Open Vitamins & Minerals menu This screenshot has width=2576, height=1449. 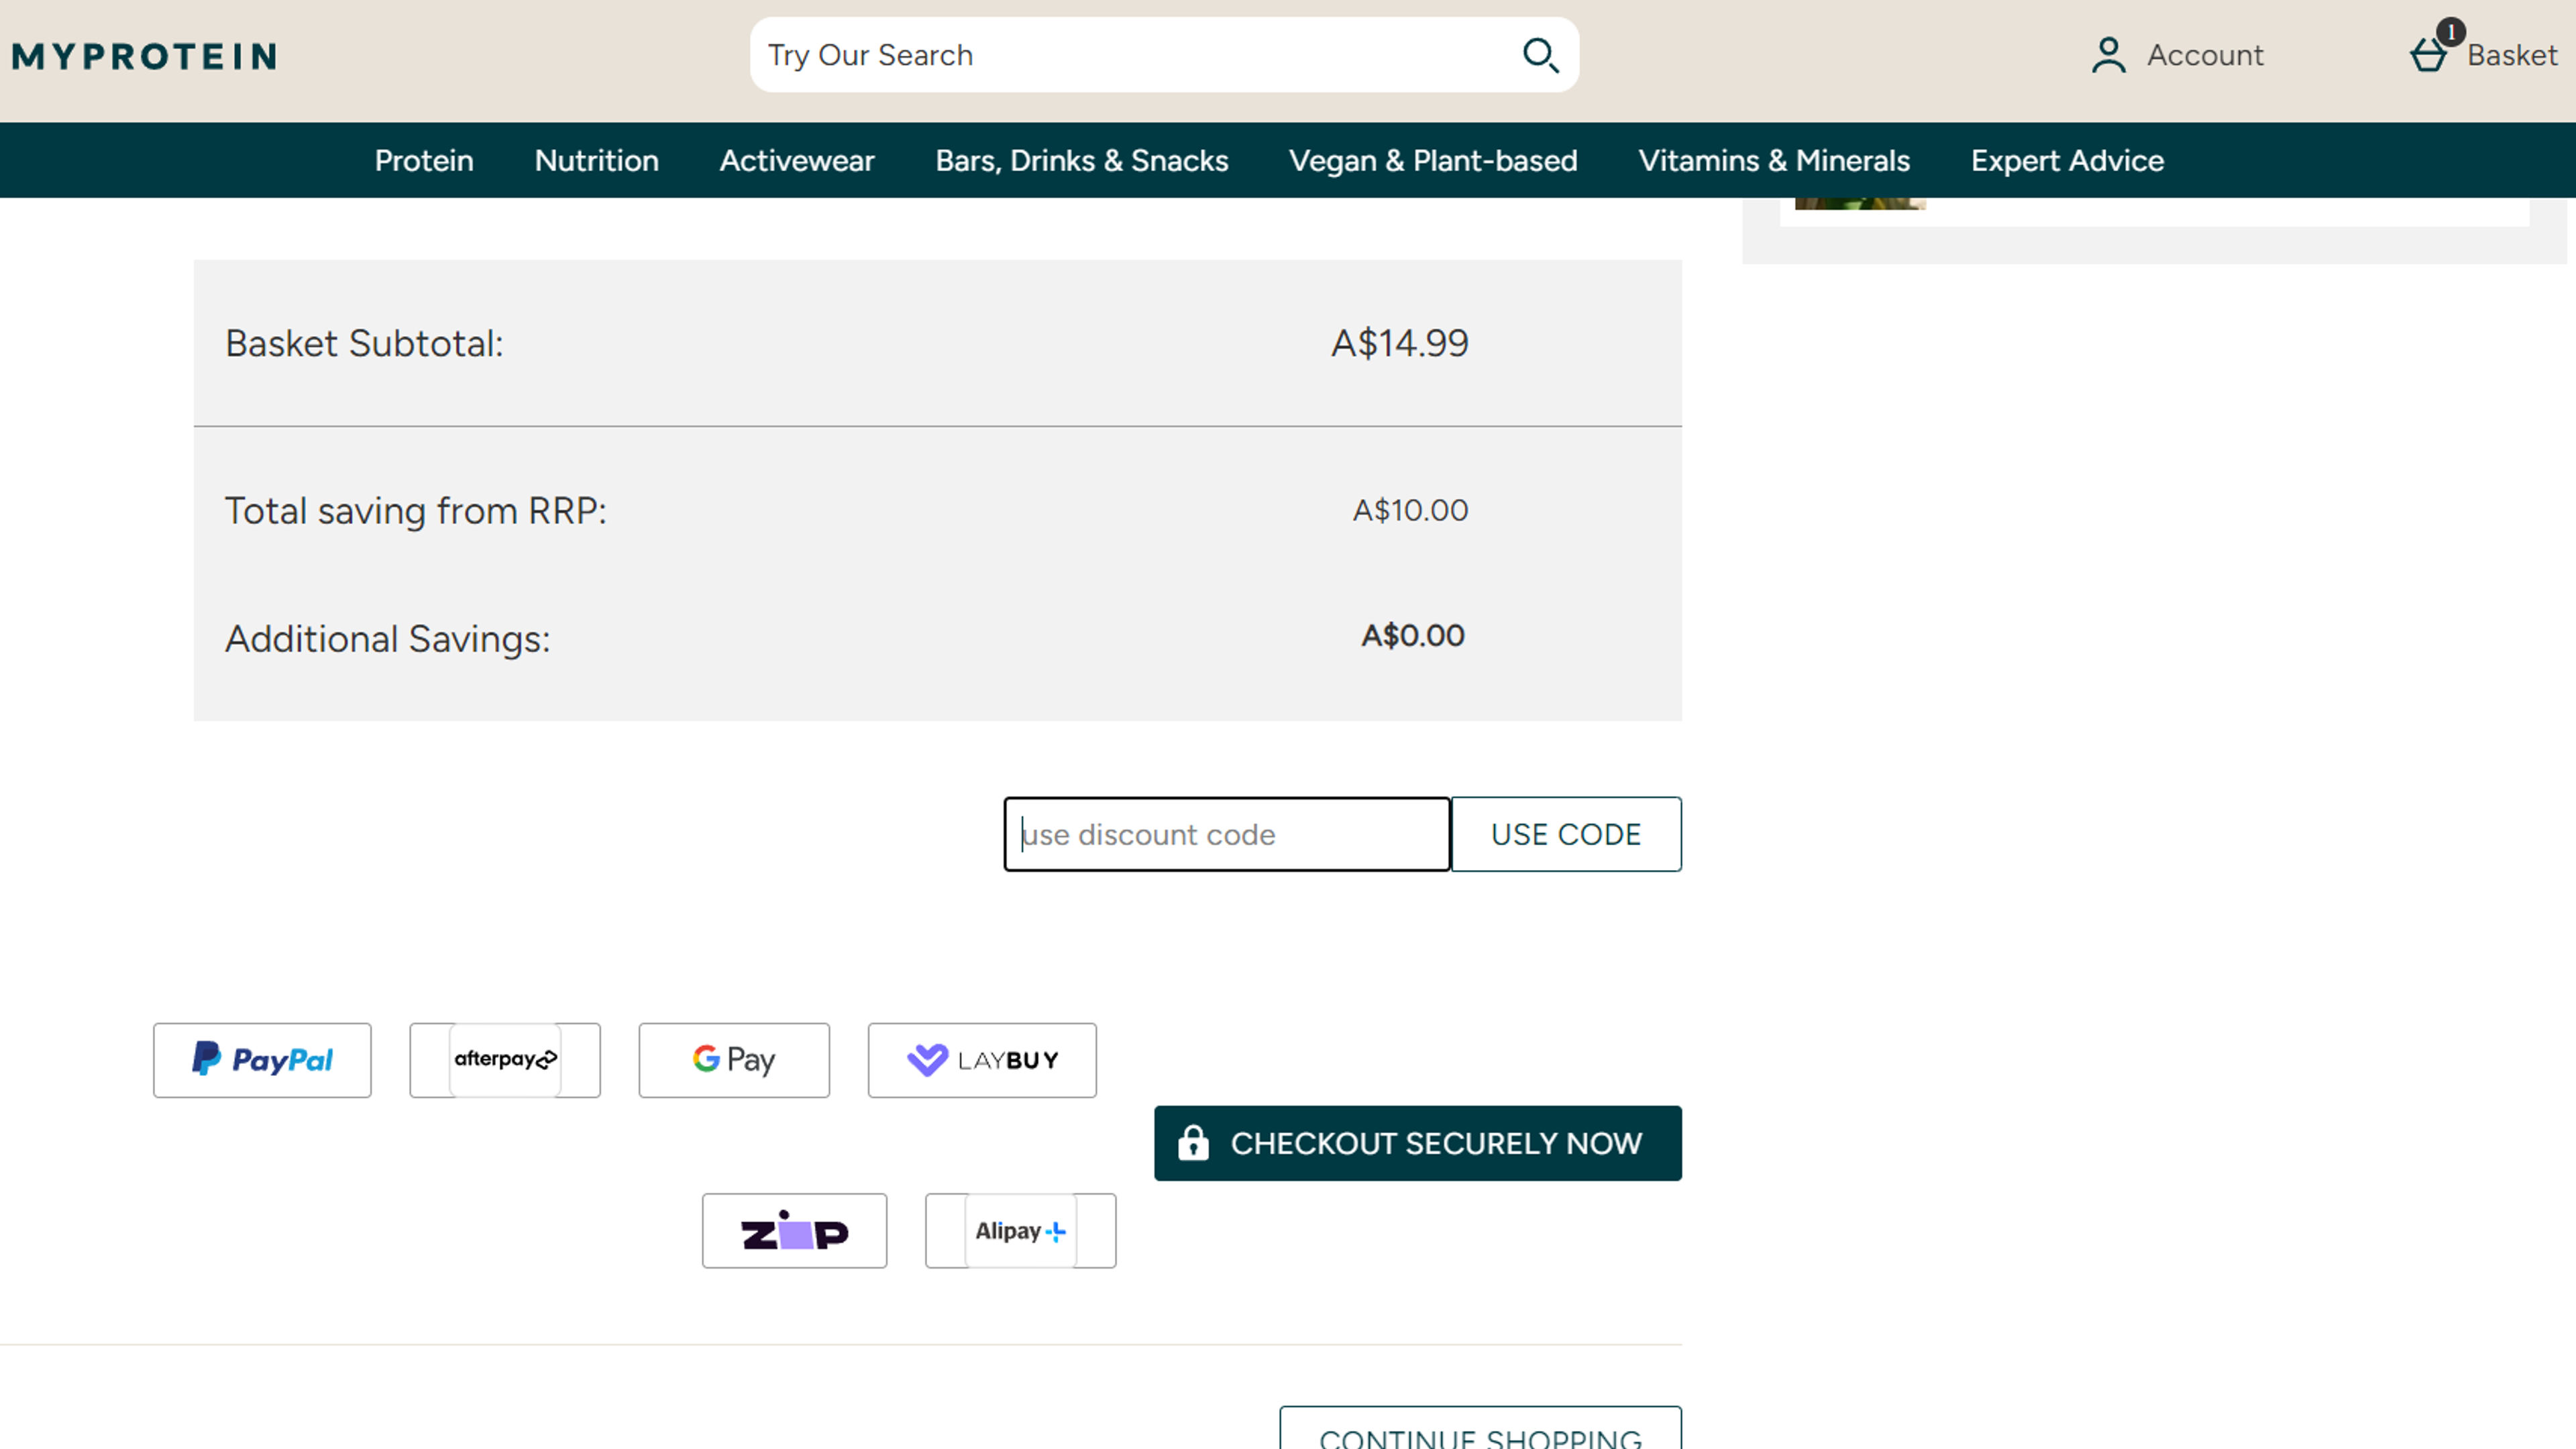(1774, 160)
